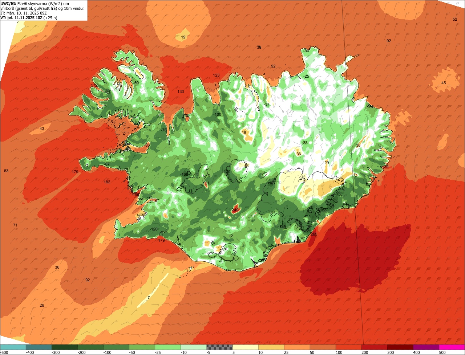Click the red legend swatch between 200 and 300
This screenshot has height=355, width=465.
(x=374, y=347)
